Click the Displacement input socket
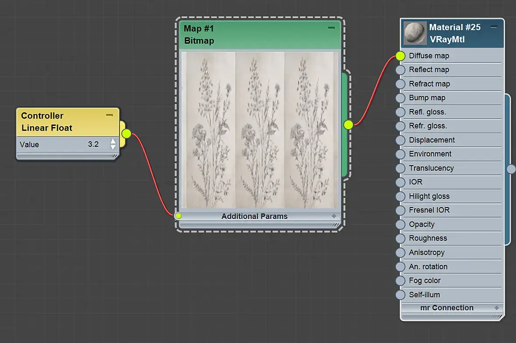The height and width of the screenshot is (343, 516). click(400, 140)
